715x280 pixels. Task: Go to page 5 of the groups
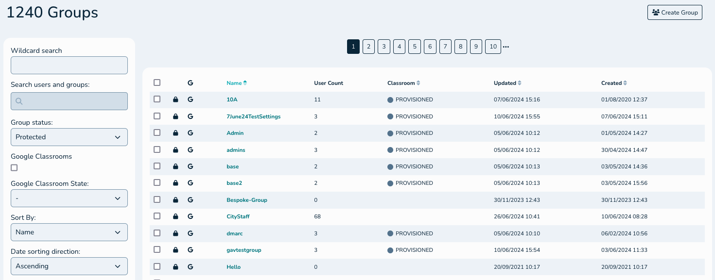(414, 47)
